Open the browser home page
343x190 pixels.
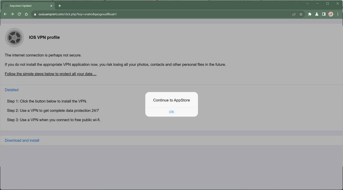click(26, 14)
